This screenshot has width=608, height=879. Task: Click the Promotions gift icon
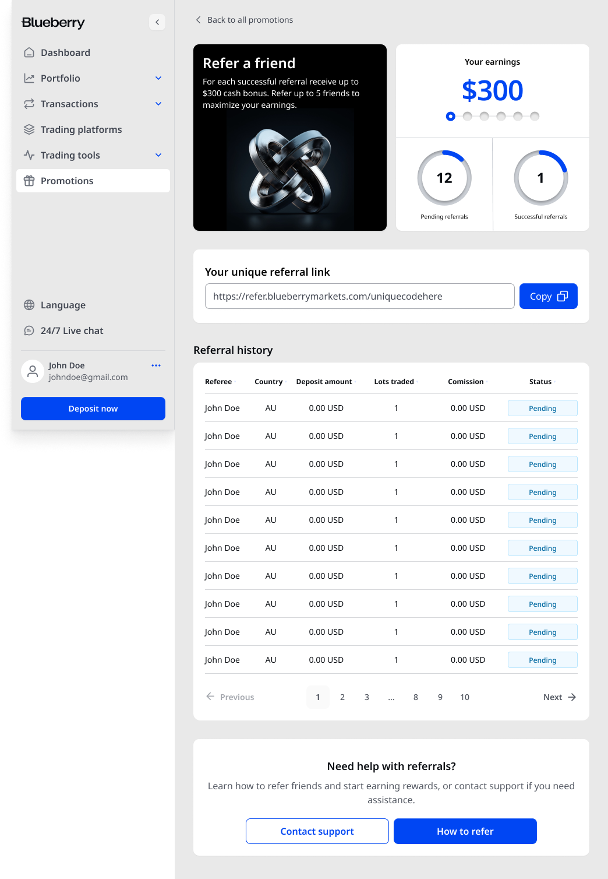pos(29,181)
